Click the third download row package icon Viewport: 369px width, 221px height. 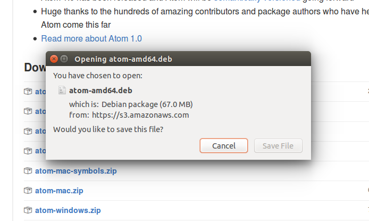click(28, 131)
